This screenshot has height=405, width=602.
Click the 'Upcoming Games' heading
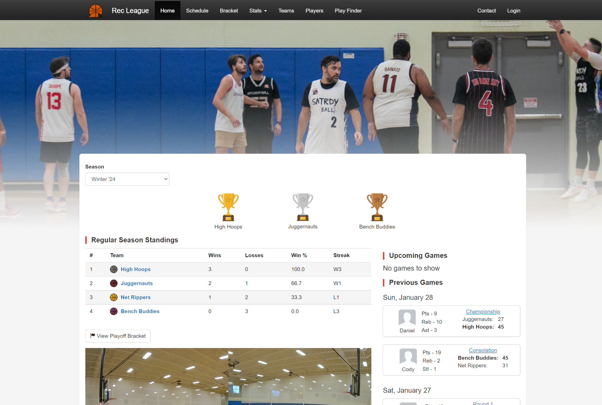click(x=418, y=256)
